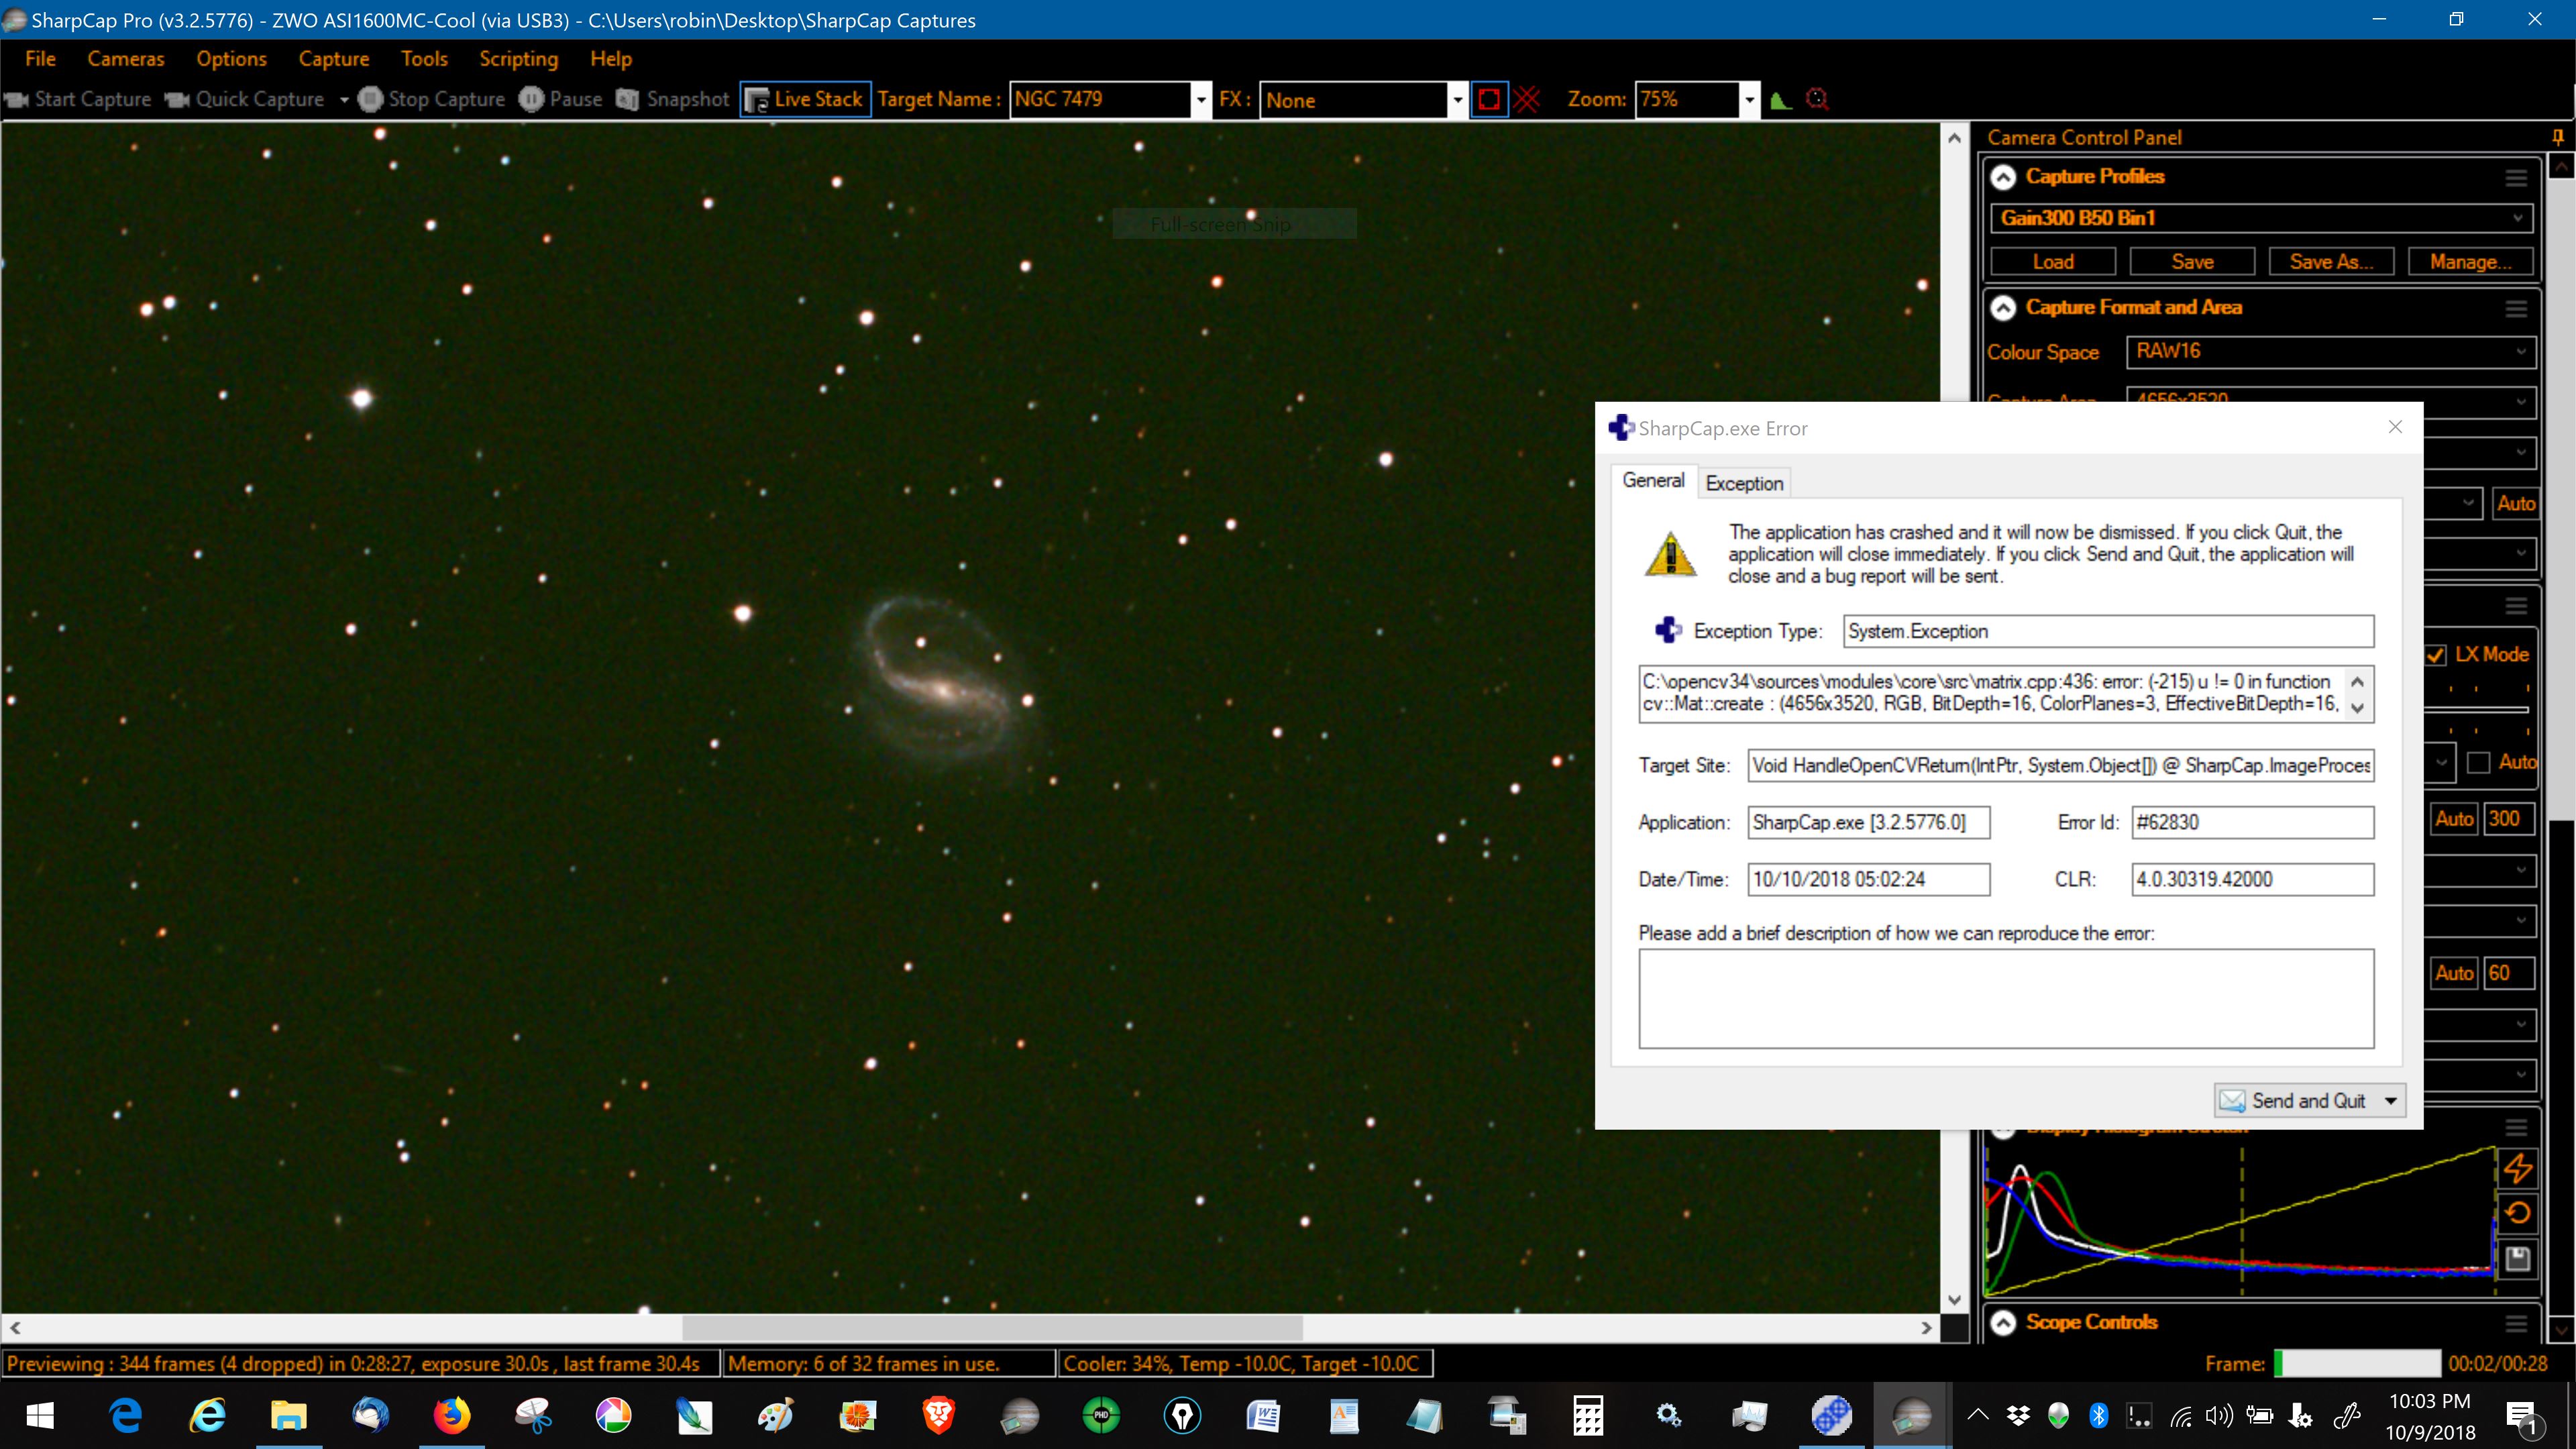
Task: Open the Tools menu
Action: (x=424, y=59)
